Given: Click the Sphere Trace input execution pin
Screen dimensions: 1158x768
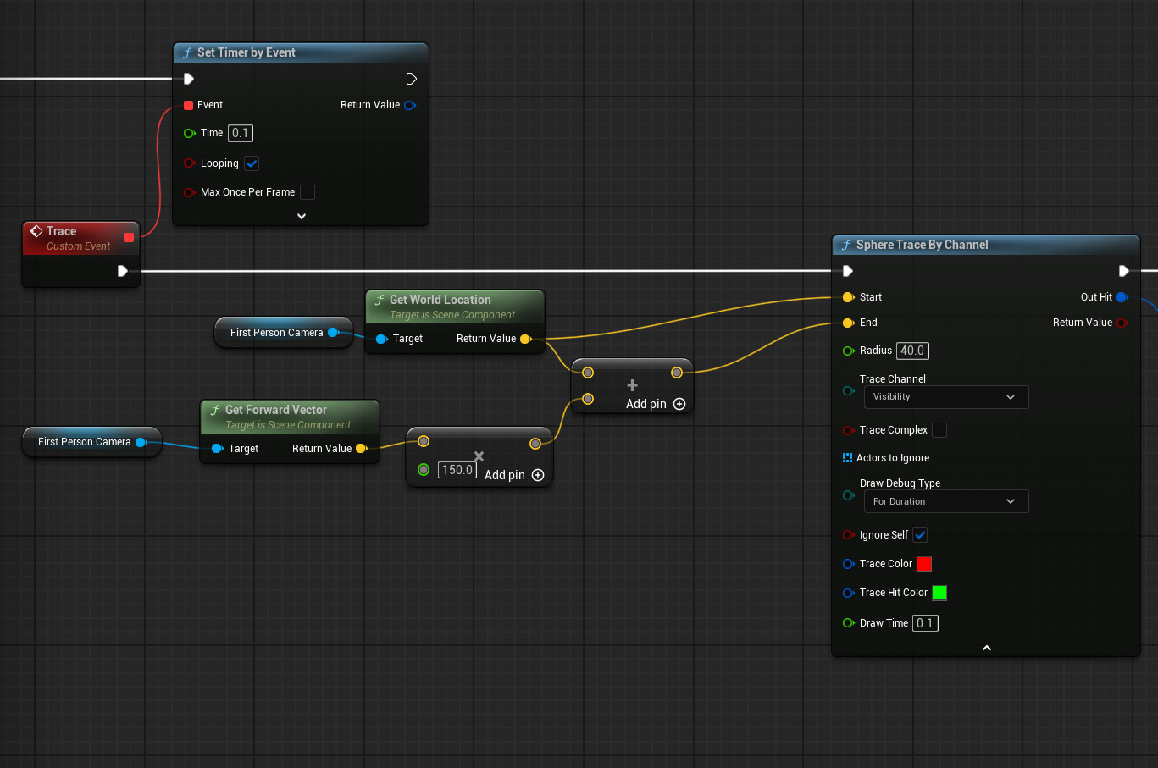Looking at the screenshot, I should tap(848, 271).
